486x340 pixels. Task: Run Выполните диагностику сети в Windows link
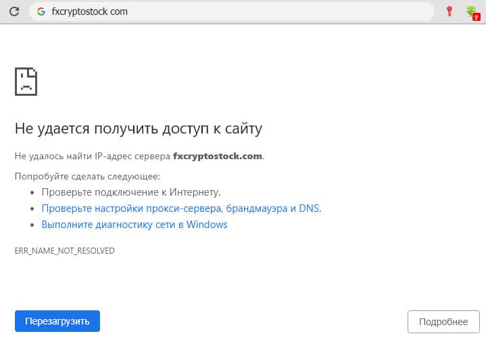pyautogui.click(x=134, y=225)
